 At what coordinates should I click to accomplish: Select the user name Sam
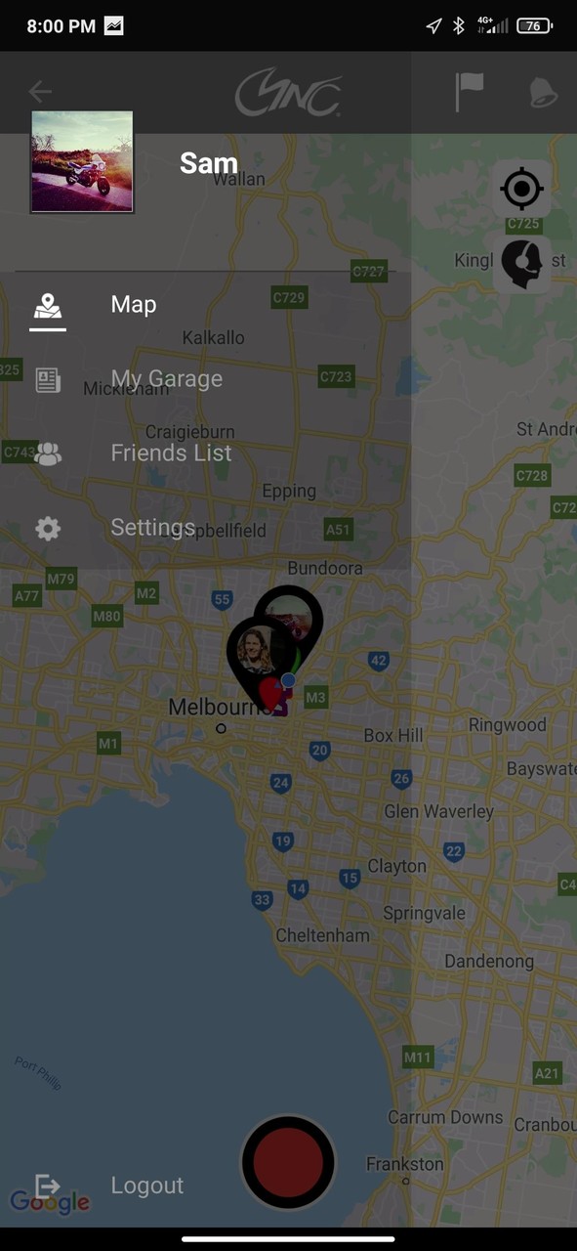(x=209, y=163)
